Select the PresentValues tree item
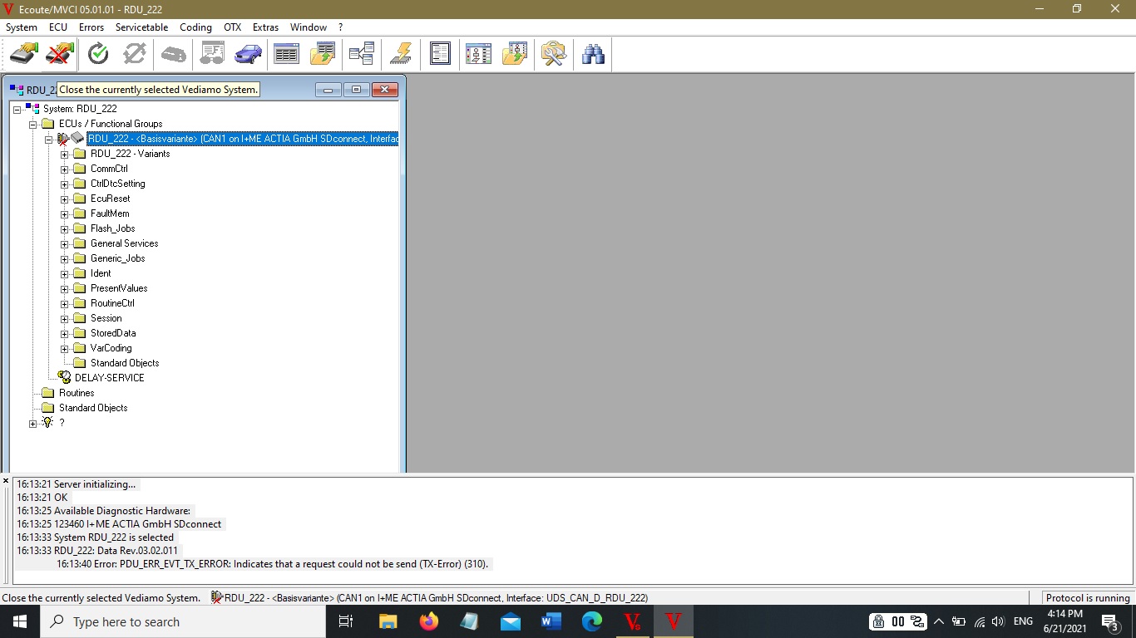The height and width of the screenshot is (638, 1136). [x=119, y=288]
